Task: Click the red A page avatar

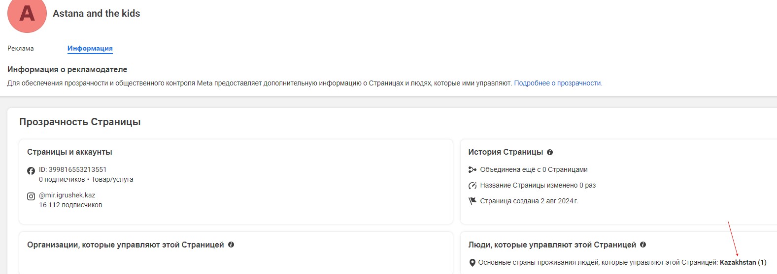Action: pos(27,14)
